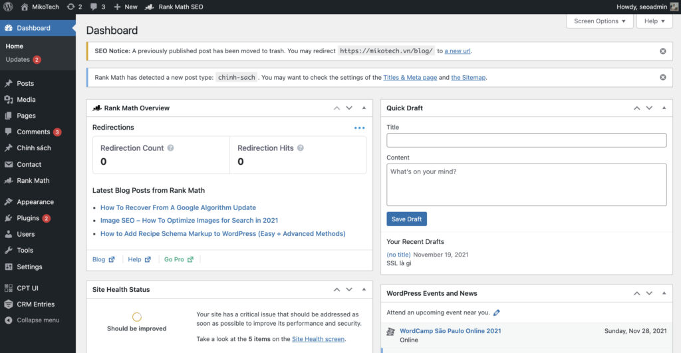Click Redirection Hits help question icon
This screenshot has width=681, height=353.
click(x=301, y=148)
